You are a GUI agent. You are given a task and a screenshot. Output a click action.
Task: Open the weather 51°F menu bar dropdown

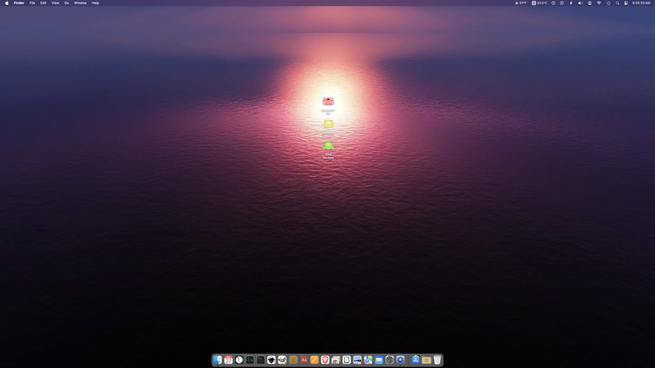(521, 3)
